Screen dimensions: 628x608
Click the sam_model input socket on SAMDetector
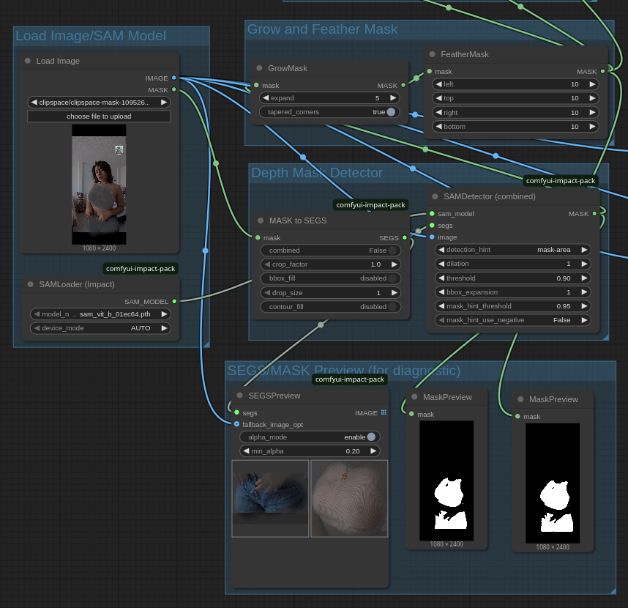click(x=432, y=214)
